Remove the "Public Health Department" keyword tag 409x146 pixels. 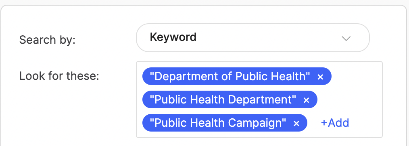pyautogui.click(x=306, y=100)
